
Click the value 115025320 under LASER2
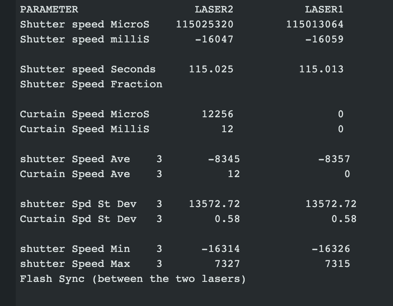pyautogui.click(x=204, y=24)
